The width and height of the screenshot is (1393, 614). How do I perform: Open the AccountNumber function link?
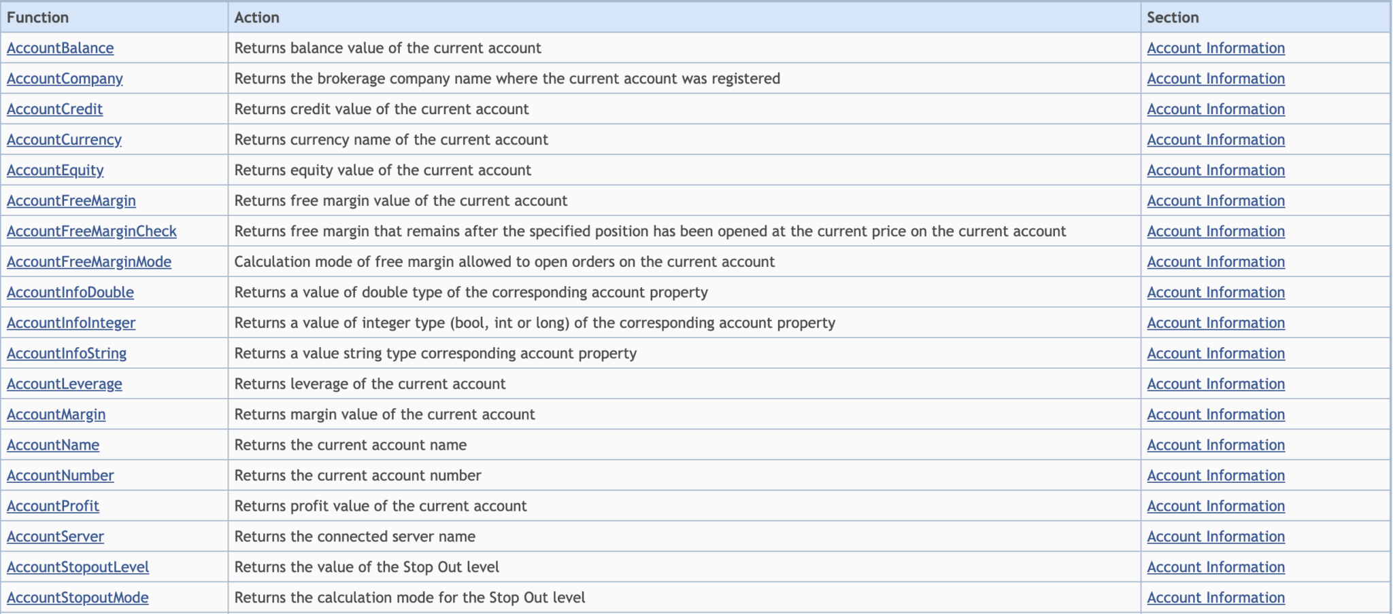click(x=60, y=476)
